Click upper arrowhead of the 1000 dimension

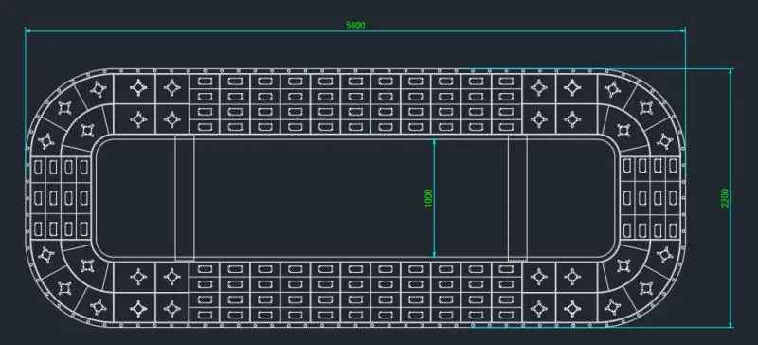[434, 142]
